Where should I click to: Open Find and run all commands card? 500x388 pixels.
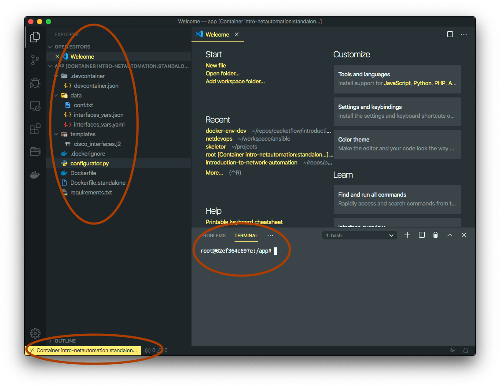pyautogui.click(x=397, y=199)
